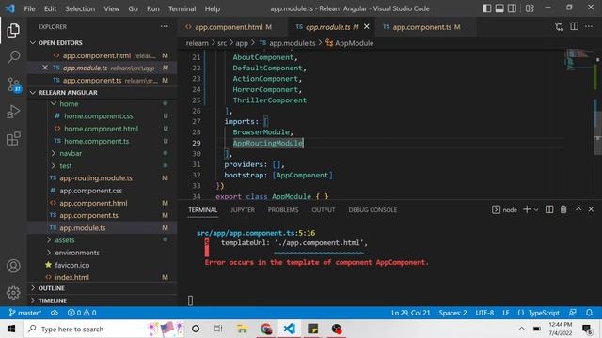Open Run and Debug view
Image resolution: width=602 pixels, height=338 pixels.
point(13,112)
